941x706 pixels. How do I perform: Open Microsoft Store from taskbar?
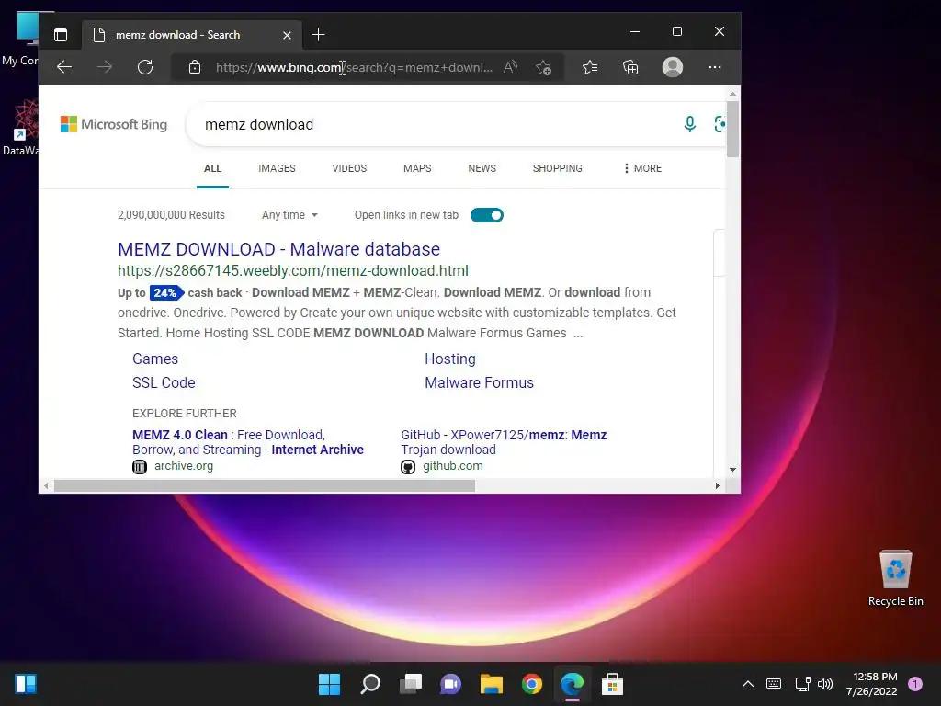tap(612, 684)
